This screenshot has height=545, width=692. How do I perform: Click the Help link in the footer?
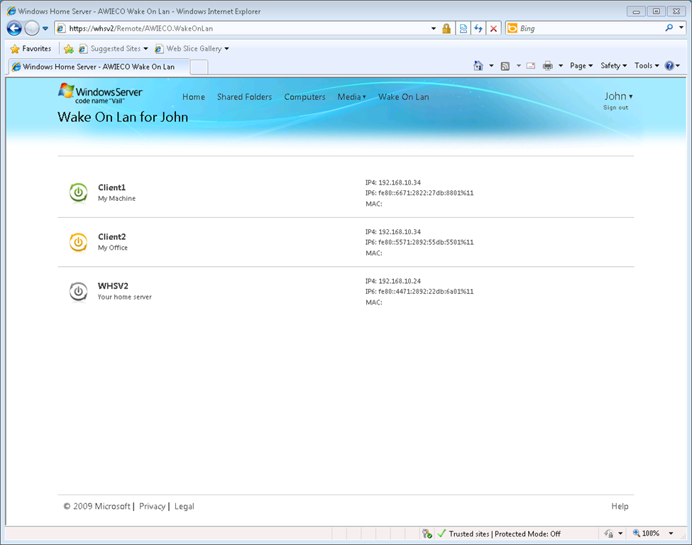pyautogui.click(x=620, y=507)
